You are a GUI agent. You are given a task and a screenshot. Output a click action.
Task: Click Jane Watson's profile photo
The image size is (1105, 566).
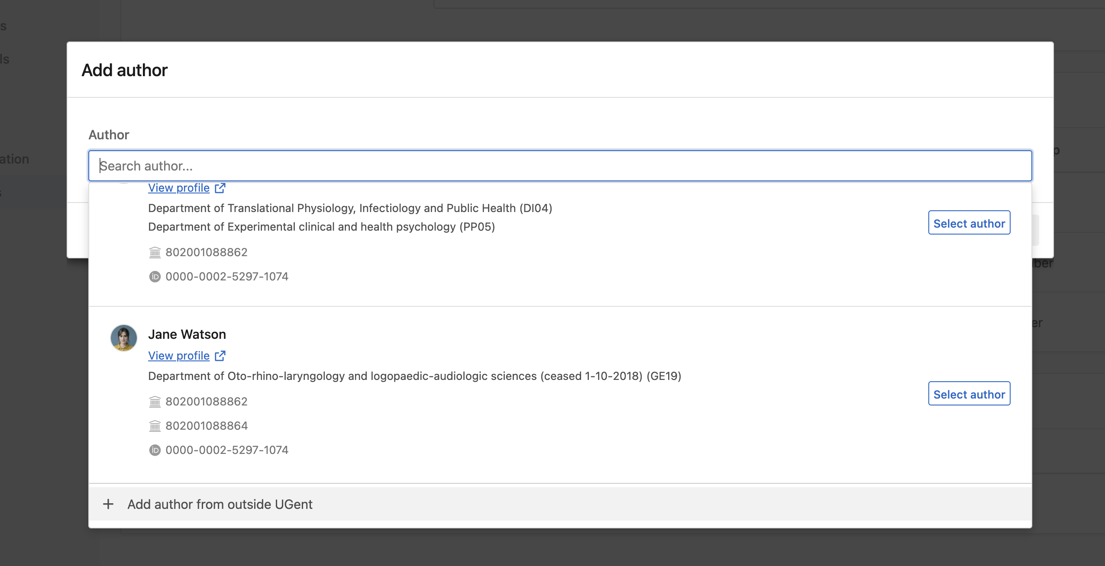coord(124,338)
